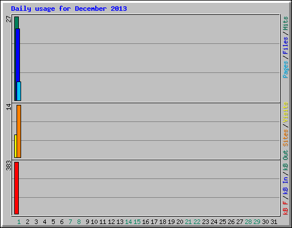The height and width of the screenshot is (228, 292).
Task: Click the 'kB Out' legend label
Action: (x=286, y=161)
